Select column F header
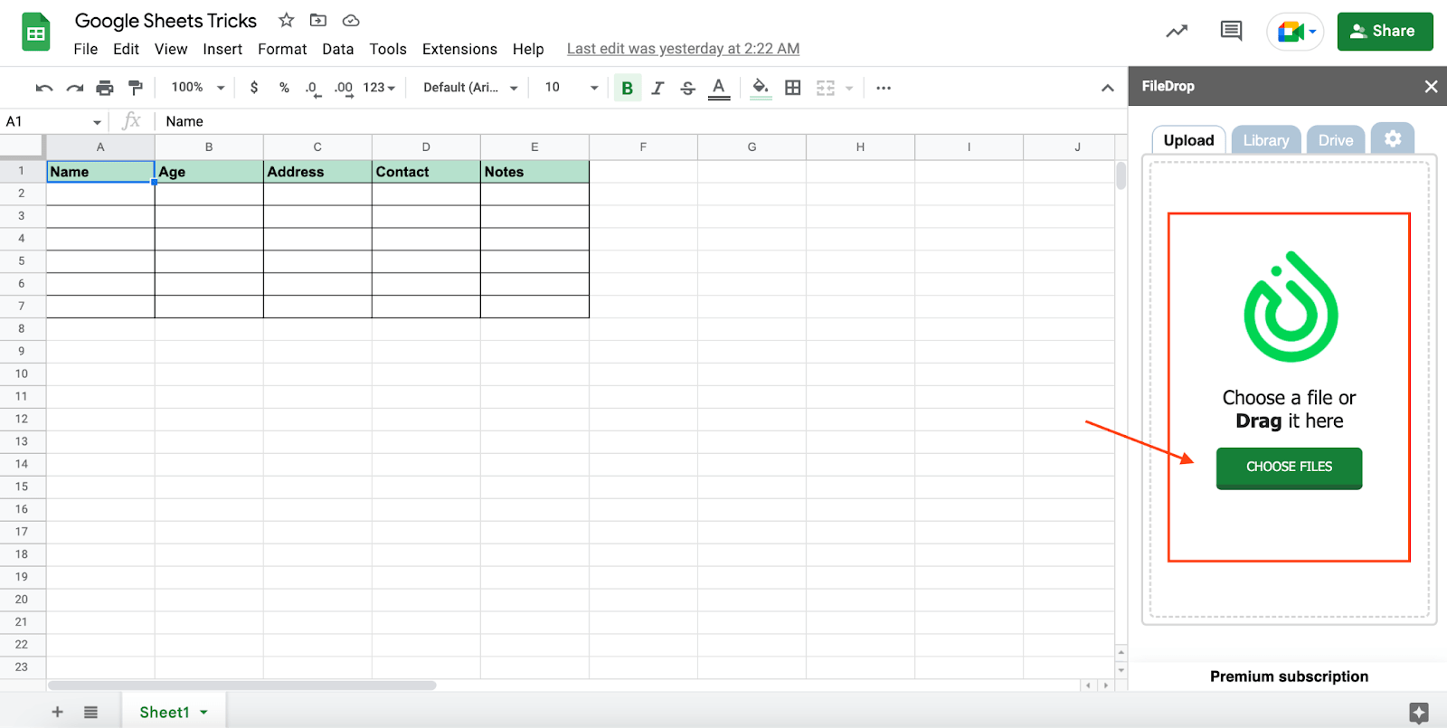The height and width of the screenshot is (728, 1447). click(643, 147)
